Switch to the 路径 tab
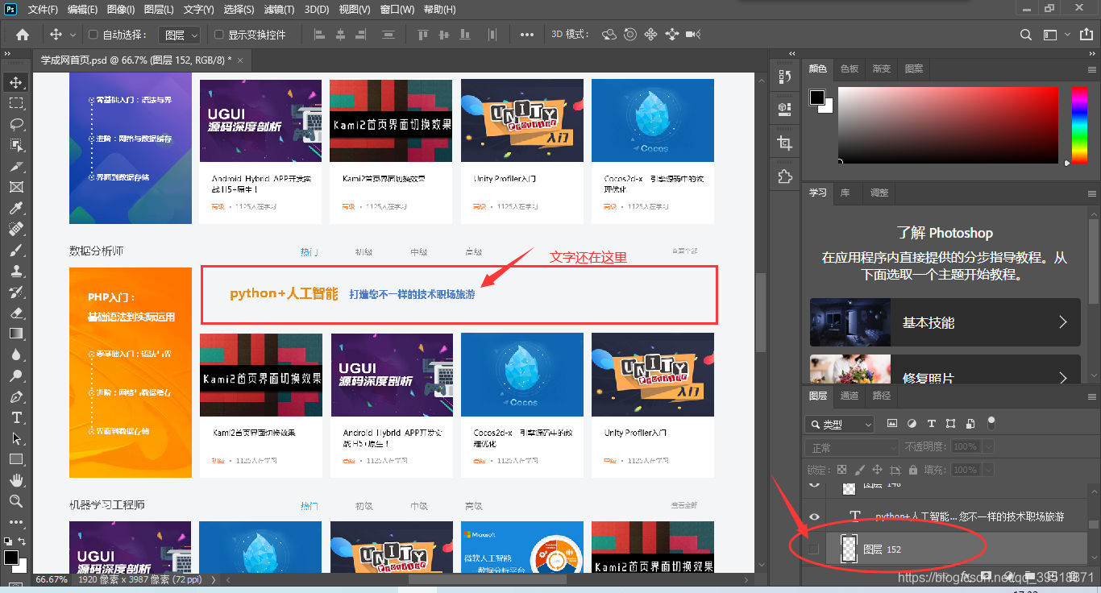The width and height of the screenshot is (1101, 593). (x=882, y=396)
